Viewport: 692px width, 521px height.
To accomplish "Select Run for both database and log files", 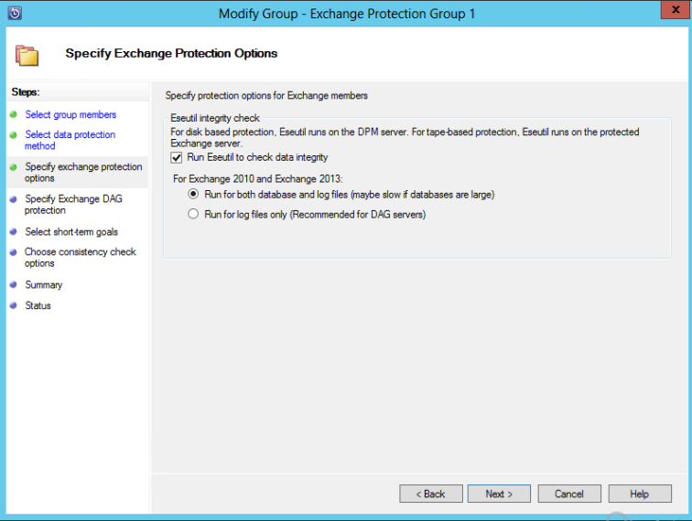I will point(193,195).
